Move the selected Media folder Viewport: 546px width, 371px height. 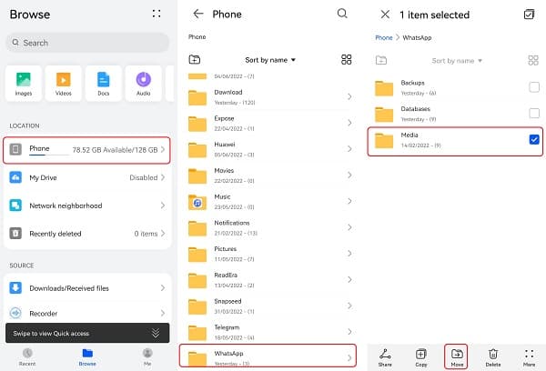[x=457, y=357]
